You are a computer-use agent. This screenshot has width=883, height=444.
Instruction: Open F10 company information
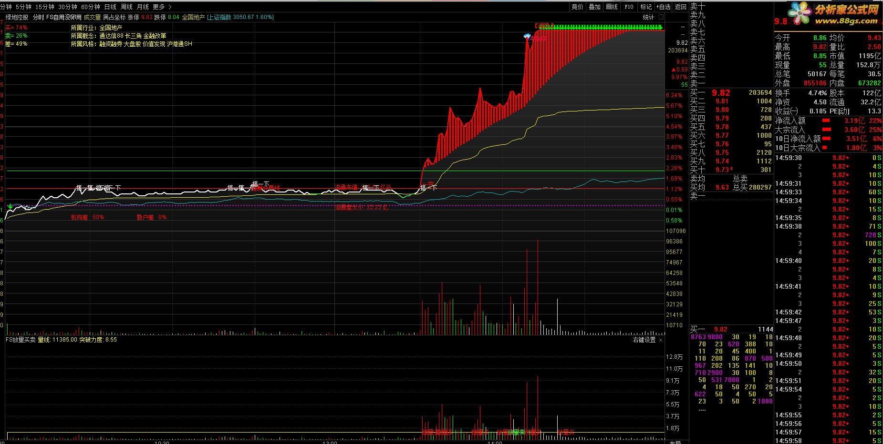click(x=629, y=7)
